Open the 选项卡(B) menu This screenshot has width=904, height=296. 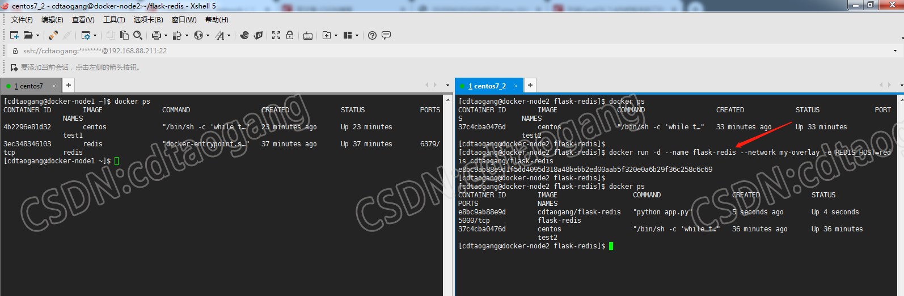148,20
